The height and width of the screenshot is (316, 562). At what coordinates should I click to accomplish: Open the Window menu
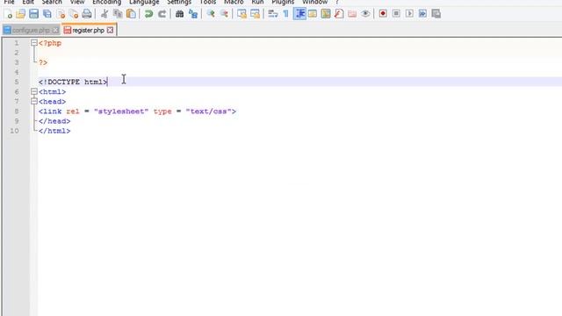[x=314, y=2]
